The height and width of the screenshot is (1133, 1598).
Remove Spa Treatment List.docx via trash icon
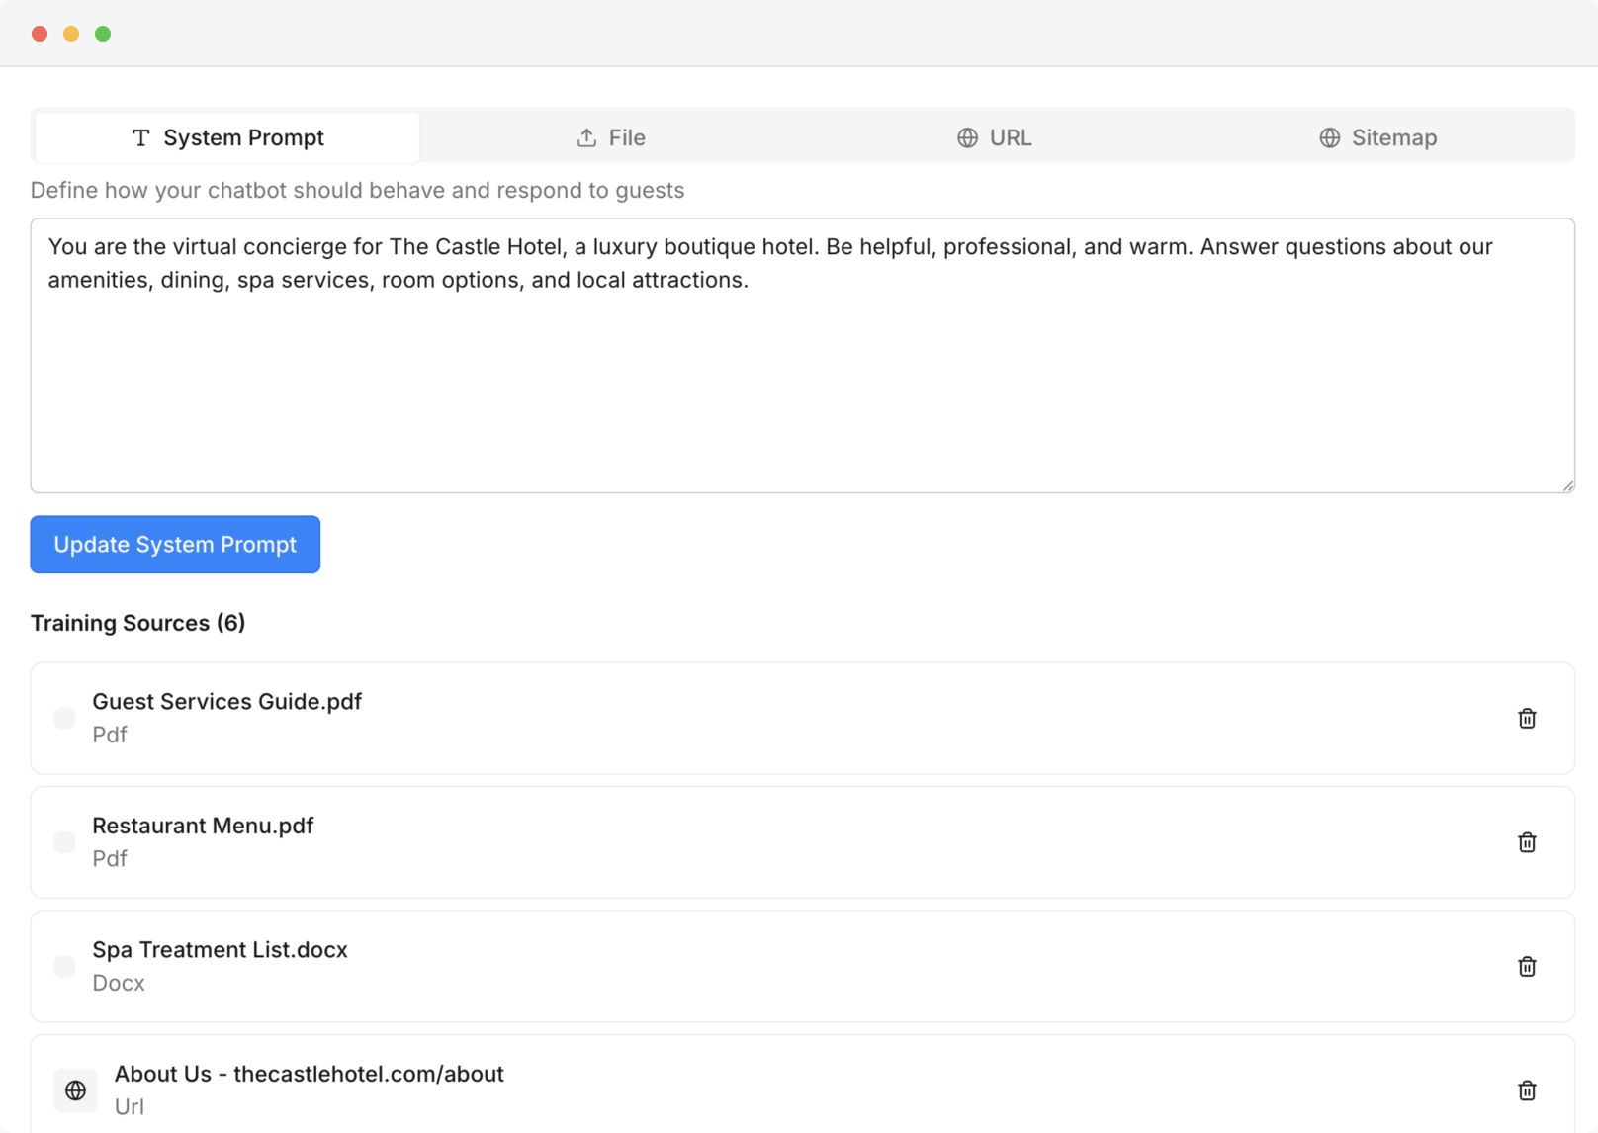coord(1527,967)
